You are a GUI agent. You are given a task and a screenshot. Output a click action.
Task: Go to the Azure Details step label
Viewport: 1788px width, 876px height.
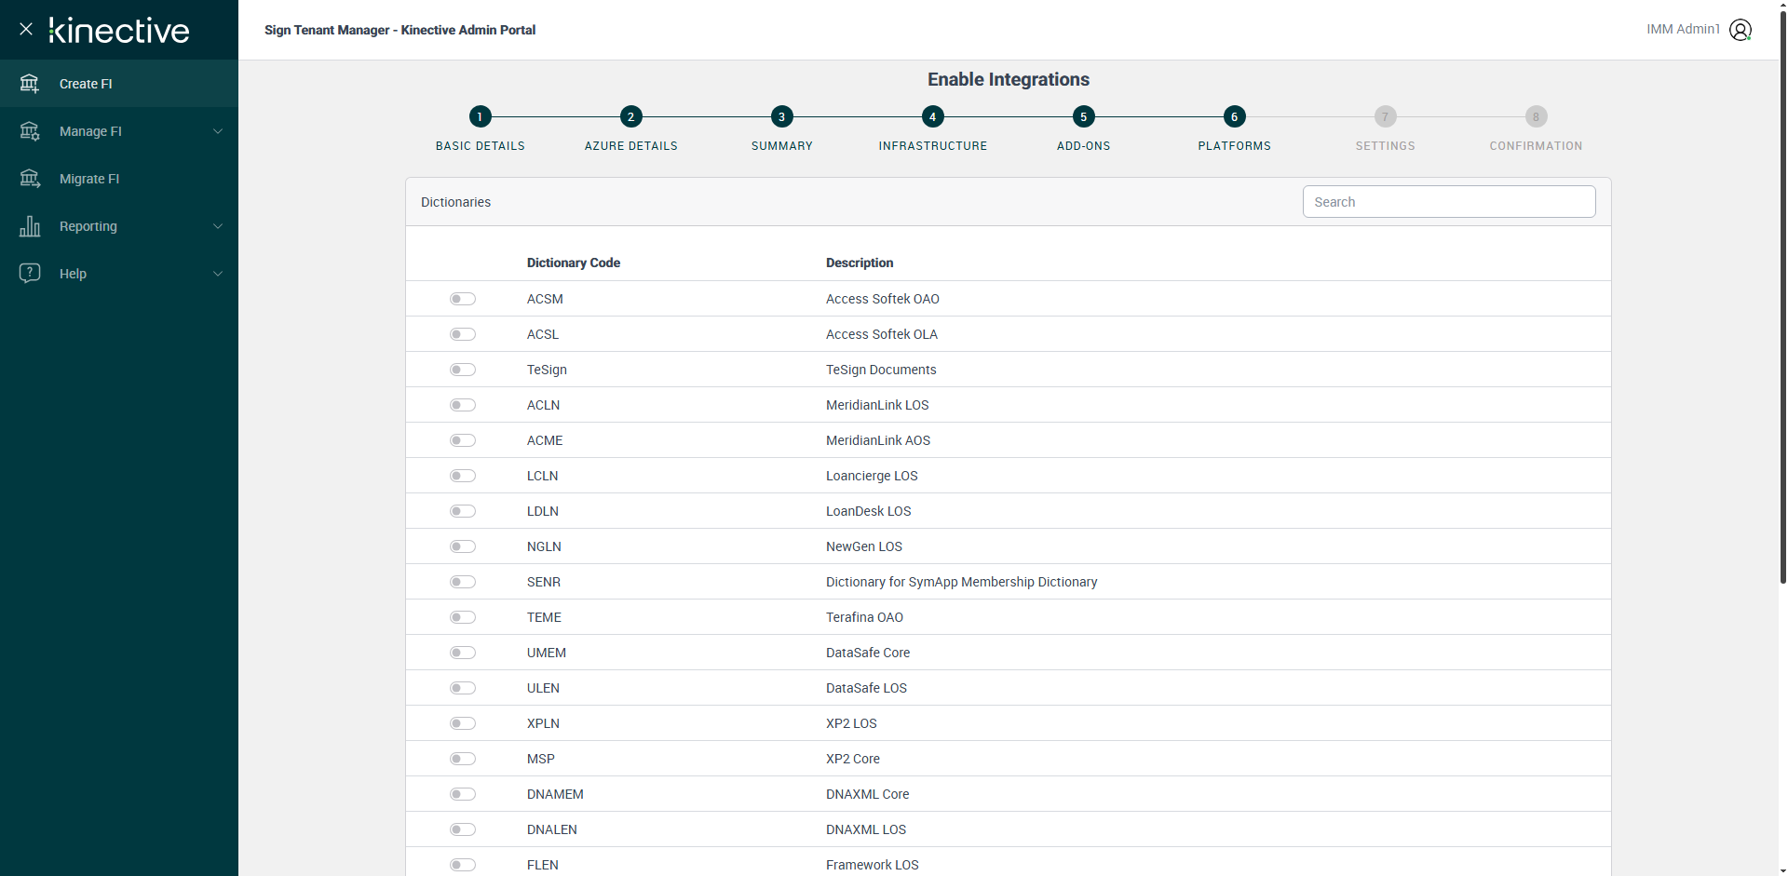pyautogui.click(x=631, y=146)
